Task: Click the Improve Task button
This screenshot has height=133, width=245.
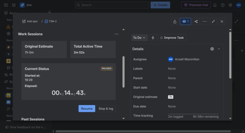Action: point(172,38)
